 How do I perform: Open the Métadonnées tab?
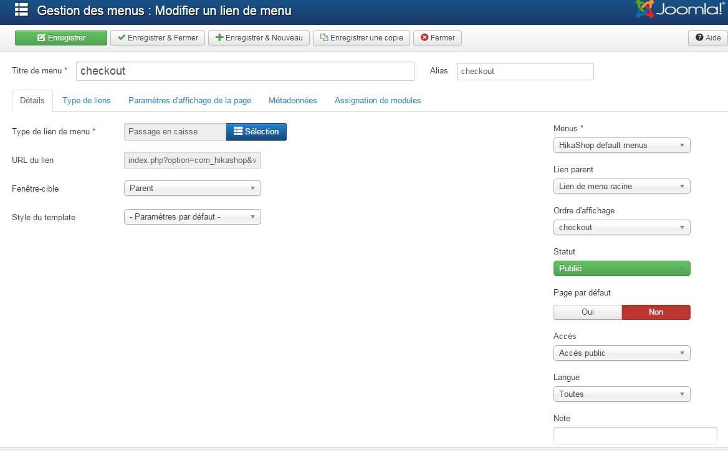(292, 101)
